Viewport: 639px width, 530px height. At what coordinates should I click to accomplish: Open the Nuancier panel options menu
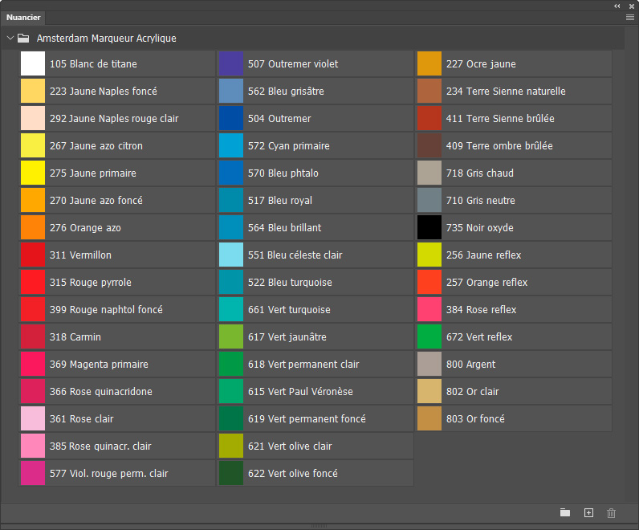[x=630, y=17]
